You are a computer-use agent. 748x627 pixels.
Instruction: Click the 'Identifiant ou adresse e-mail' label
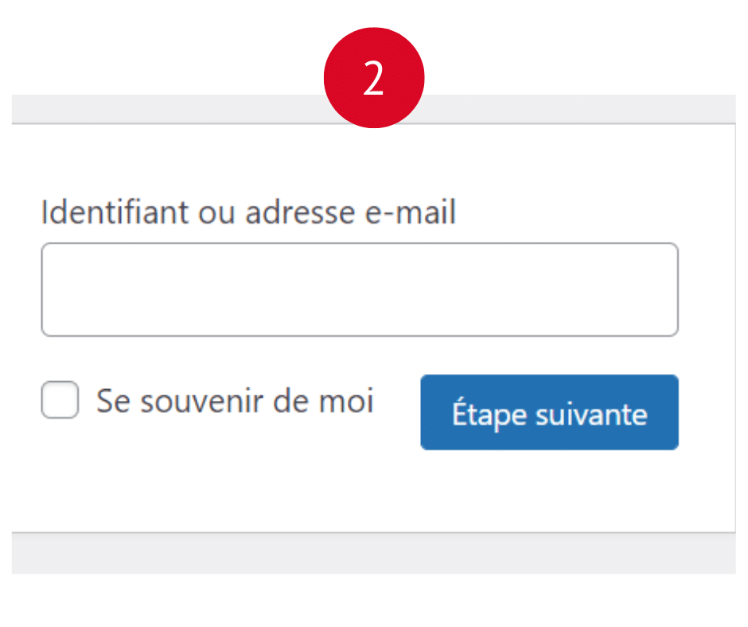pyautogui.click(x=247, y=212)
